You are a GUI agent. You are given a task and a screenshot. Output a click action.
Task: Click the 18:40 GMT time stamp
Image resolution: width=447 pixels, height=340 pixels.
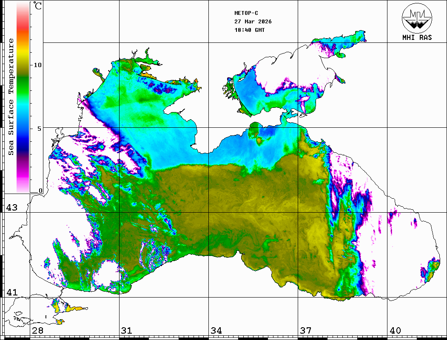pos(250,30)
